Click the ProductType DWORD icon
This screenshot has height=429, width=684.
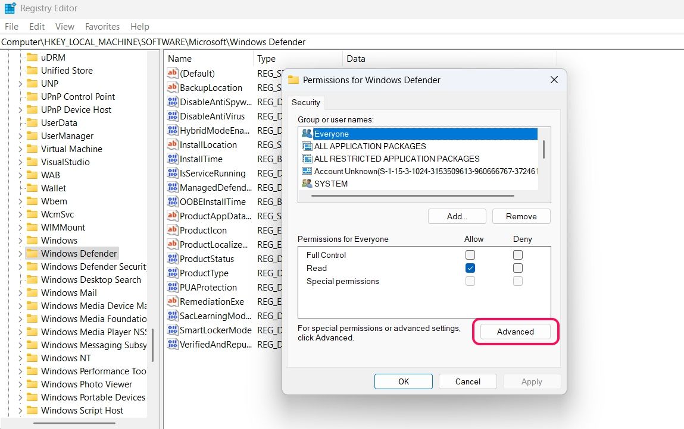(172, 273)
